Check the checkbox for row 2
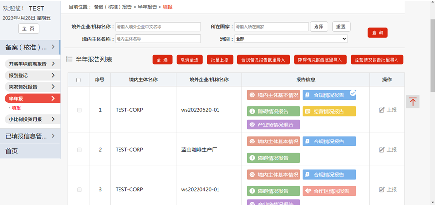 pyautogui.click(x=79, y=150)
